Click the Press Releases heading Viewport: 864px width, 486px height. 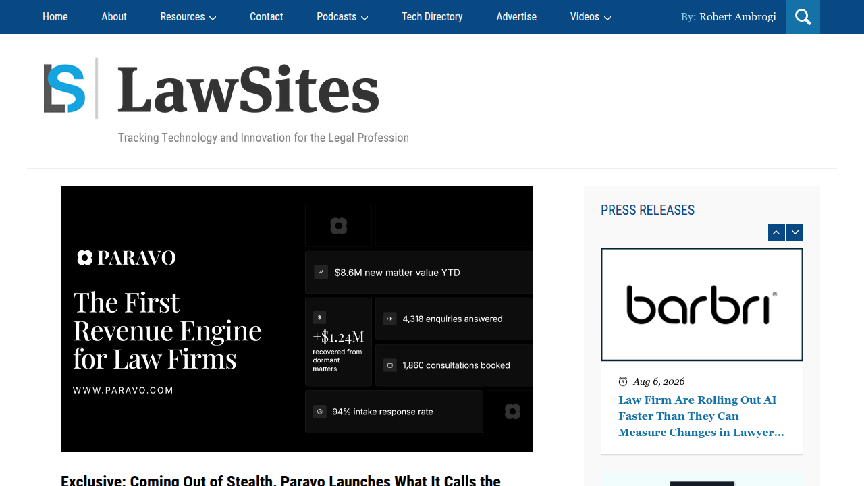[x=648, y=210]
